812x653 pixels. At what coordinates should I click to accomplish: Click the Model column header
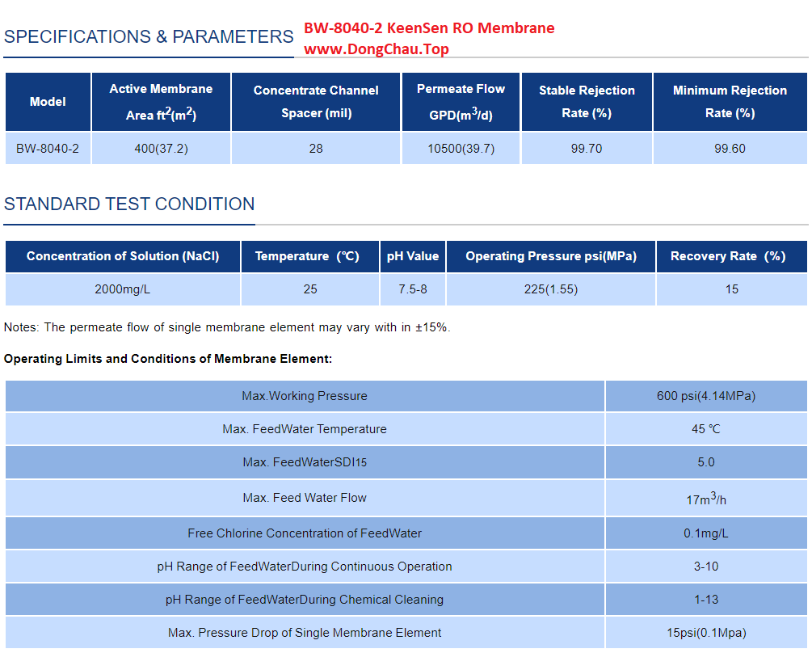(48, 102)
